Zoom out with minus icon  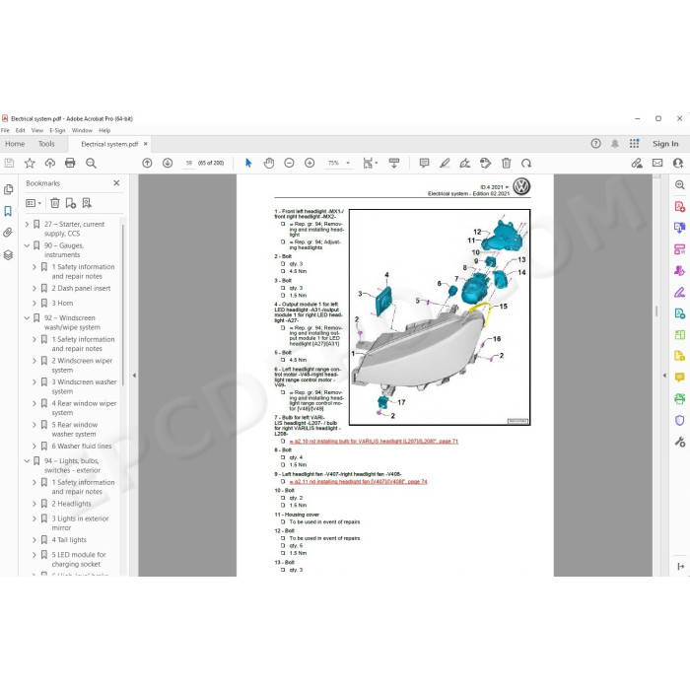(289, 164)
